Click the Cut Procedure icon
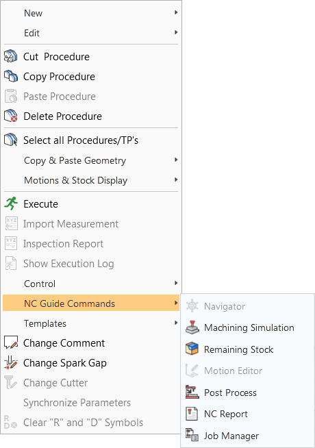 coord(10,56)
